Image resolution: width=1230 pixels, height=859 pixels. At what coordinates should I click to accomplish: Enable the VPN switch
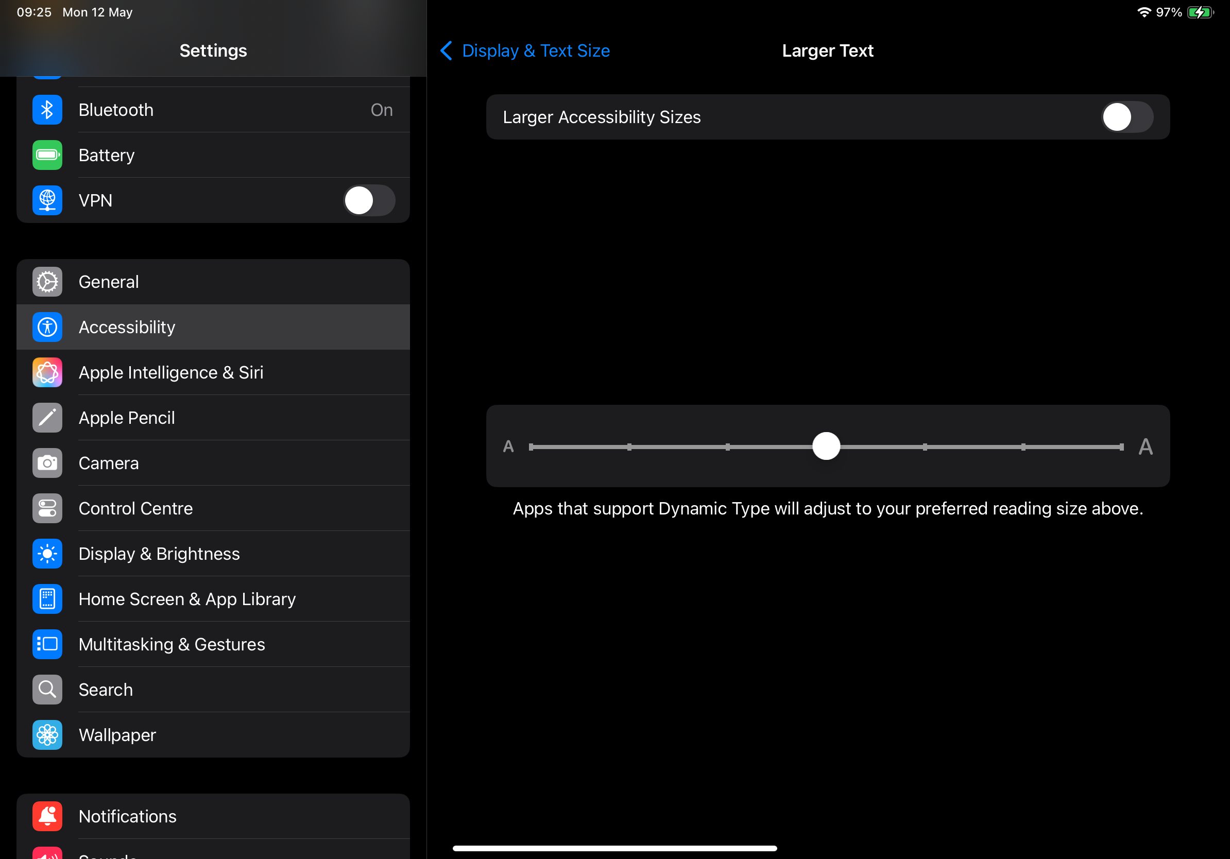369,200
